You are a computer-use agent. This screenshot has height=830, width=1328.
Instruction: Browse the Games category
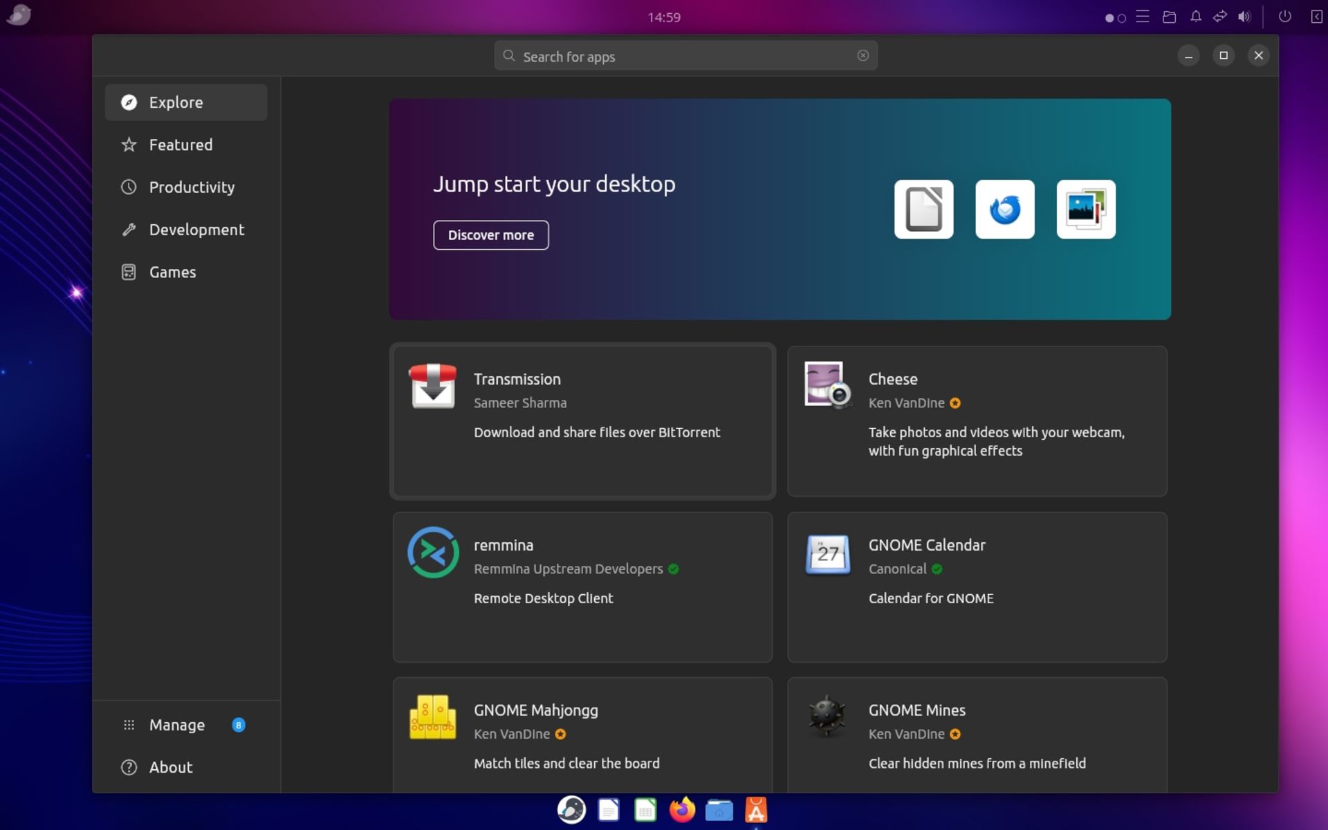(186, 272)
